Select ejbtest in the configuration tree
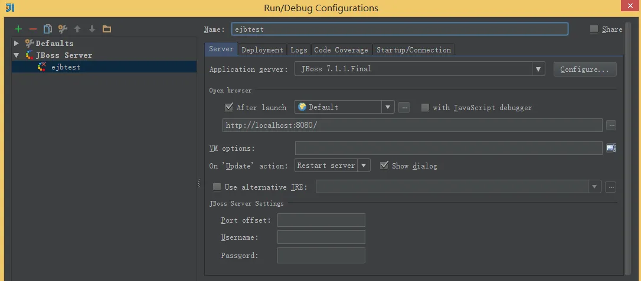Image resolution: width=641 pixels, height=281 pixels. point(104,67)
